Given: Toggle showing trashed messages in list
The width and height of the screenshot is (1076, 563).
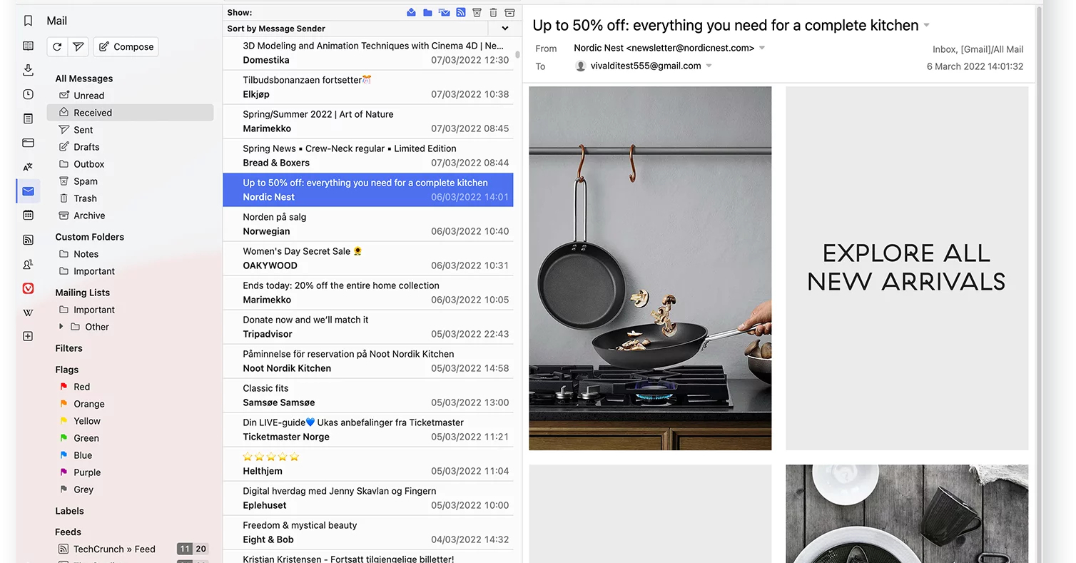Looking at the screenshot, I should pos(493,12).
